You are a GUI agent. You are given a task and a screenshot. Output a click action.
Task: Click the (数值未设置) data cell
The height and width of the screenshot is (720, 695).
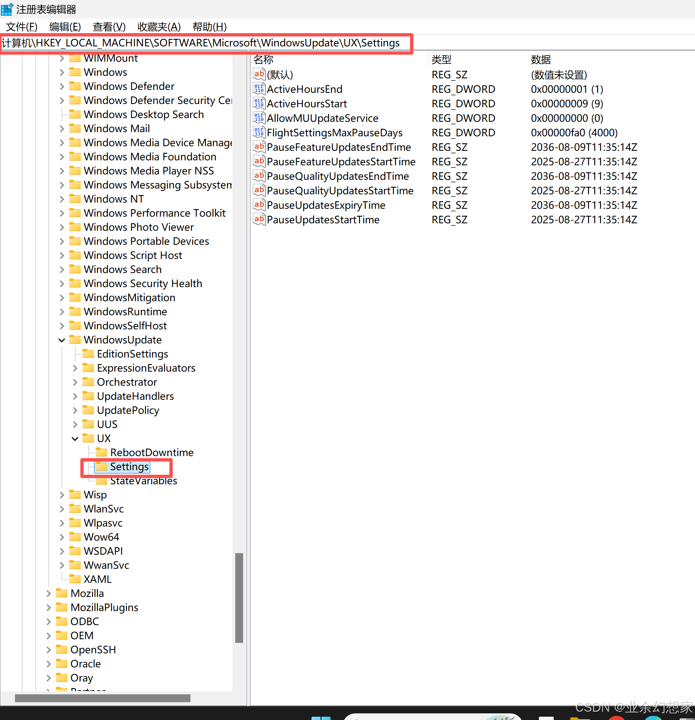(559, 75)
